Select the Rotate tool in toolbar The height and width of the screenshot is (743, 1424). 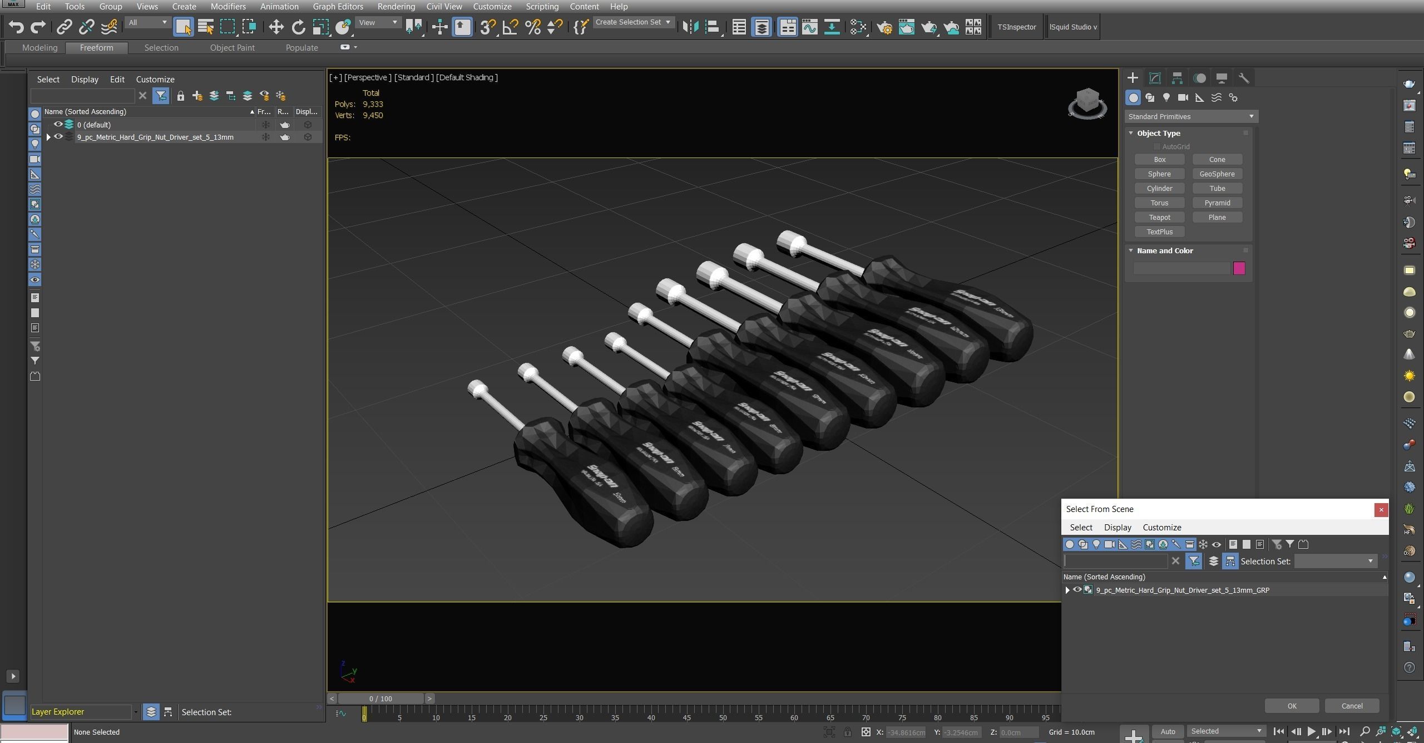tap(299, 27)
